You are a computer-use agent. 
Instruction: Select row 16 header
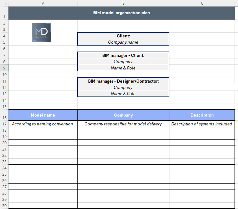pyautogui.click(x=4, y=115)
